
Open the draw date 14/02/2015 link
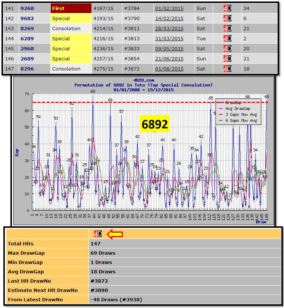pyautogui.click(x=169, y=19)
